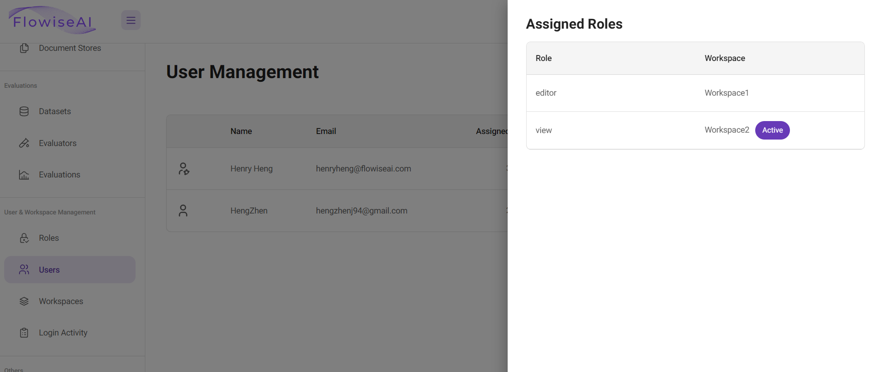Click Henry Heng's admin user icon
876x372 pixels.
tap(184, 169)
